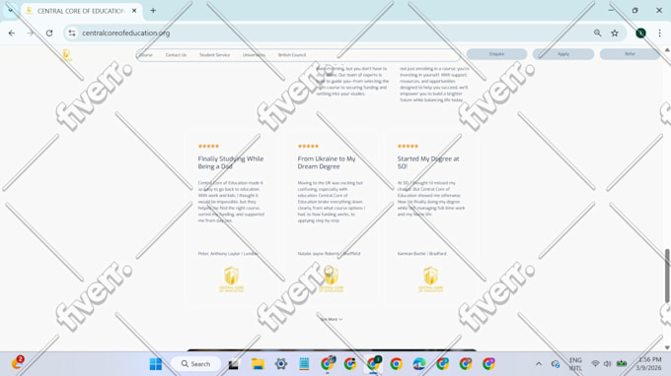The height and width of the screenshot is (376, 671).
Task: Click the scrollbar down arrow
Action: tap(667, 347)
